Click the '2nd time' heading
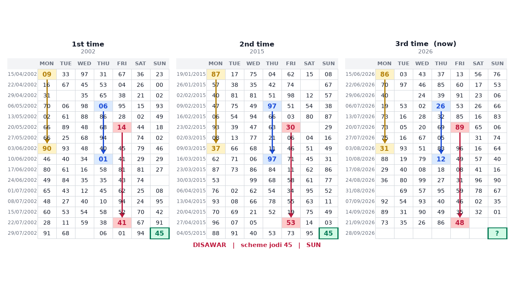 257,44
